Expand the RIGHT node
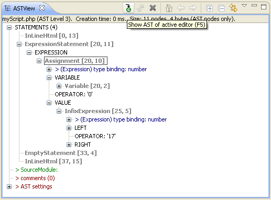The height and width of the screenshot is (200, 271). pos(69,145)
